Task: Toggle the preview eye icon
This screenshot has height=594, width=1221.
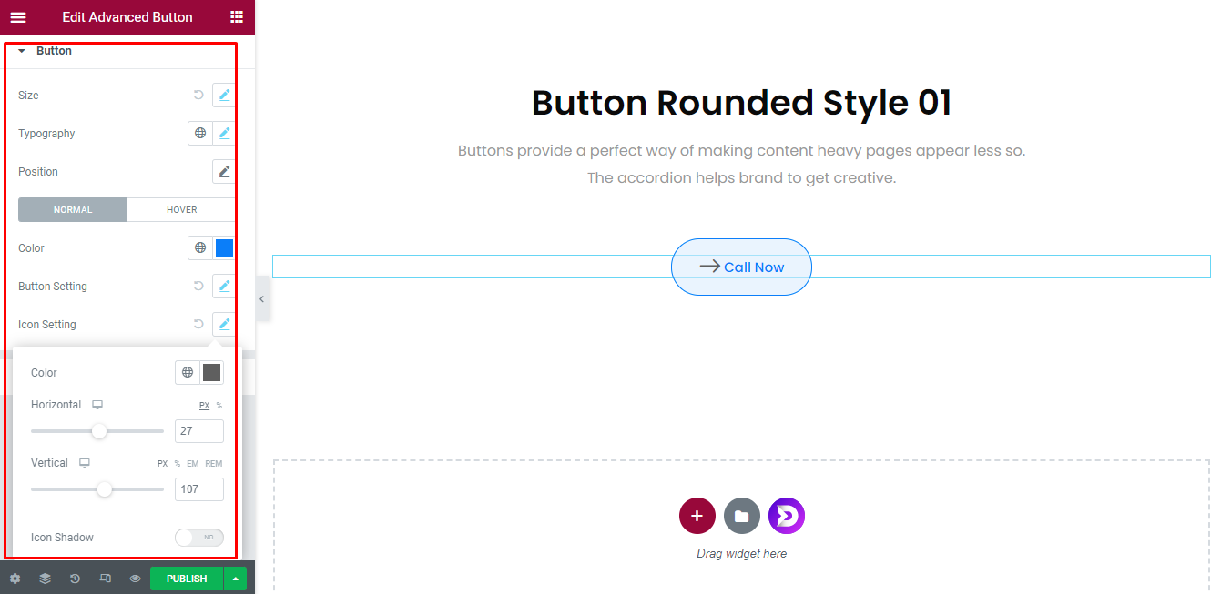Action: [135, 579]
